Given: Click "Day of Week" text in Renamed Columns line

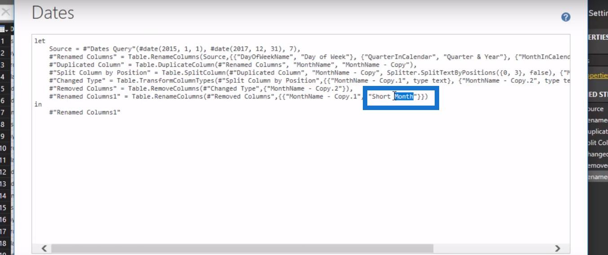Looking at the screenshot, I should tap(323, 57).
